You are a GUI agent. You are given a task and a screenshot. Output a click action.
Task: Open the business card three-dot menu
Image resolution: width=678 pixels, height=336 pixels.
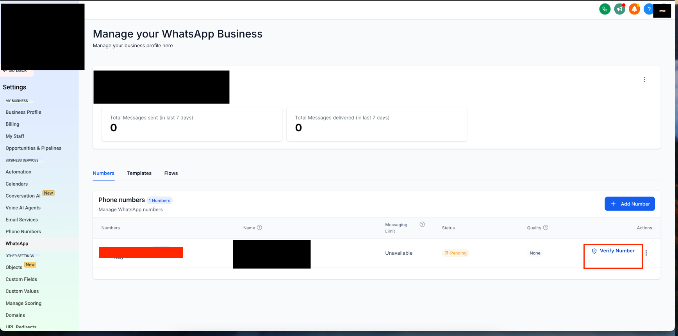[x=644, y=80]
